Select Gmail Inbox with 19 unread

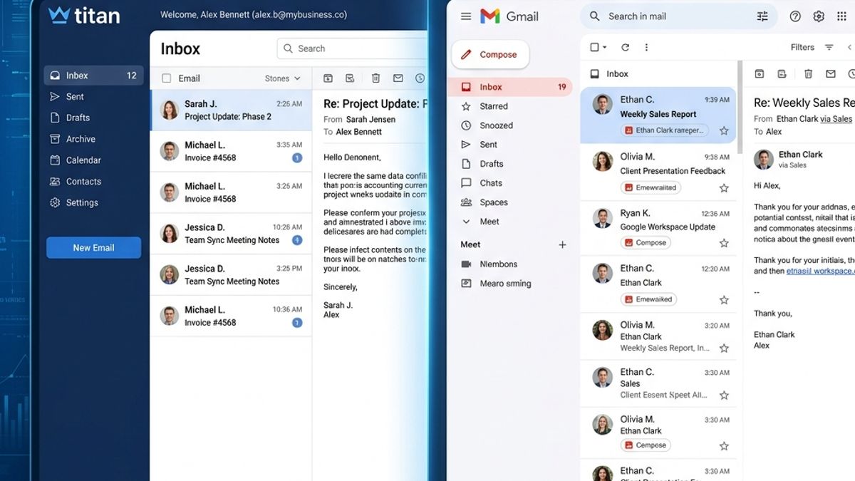click(510, 87)
